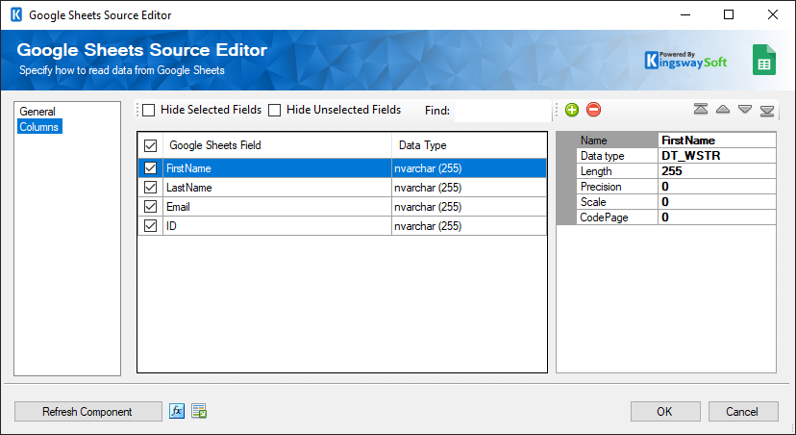Enable Hide Unselected Fields checkbox

tap(275, 110)
